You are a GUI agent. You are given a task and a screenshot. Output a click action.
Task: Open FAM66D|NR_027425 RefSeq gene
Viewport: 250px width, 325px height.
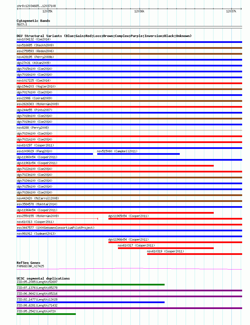30,266
